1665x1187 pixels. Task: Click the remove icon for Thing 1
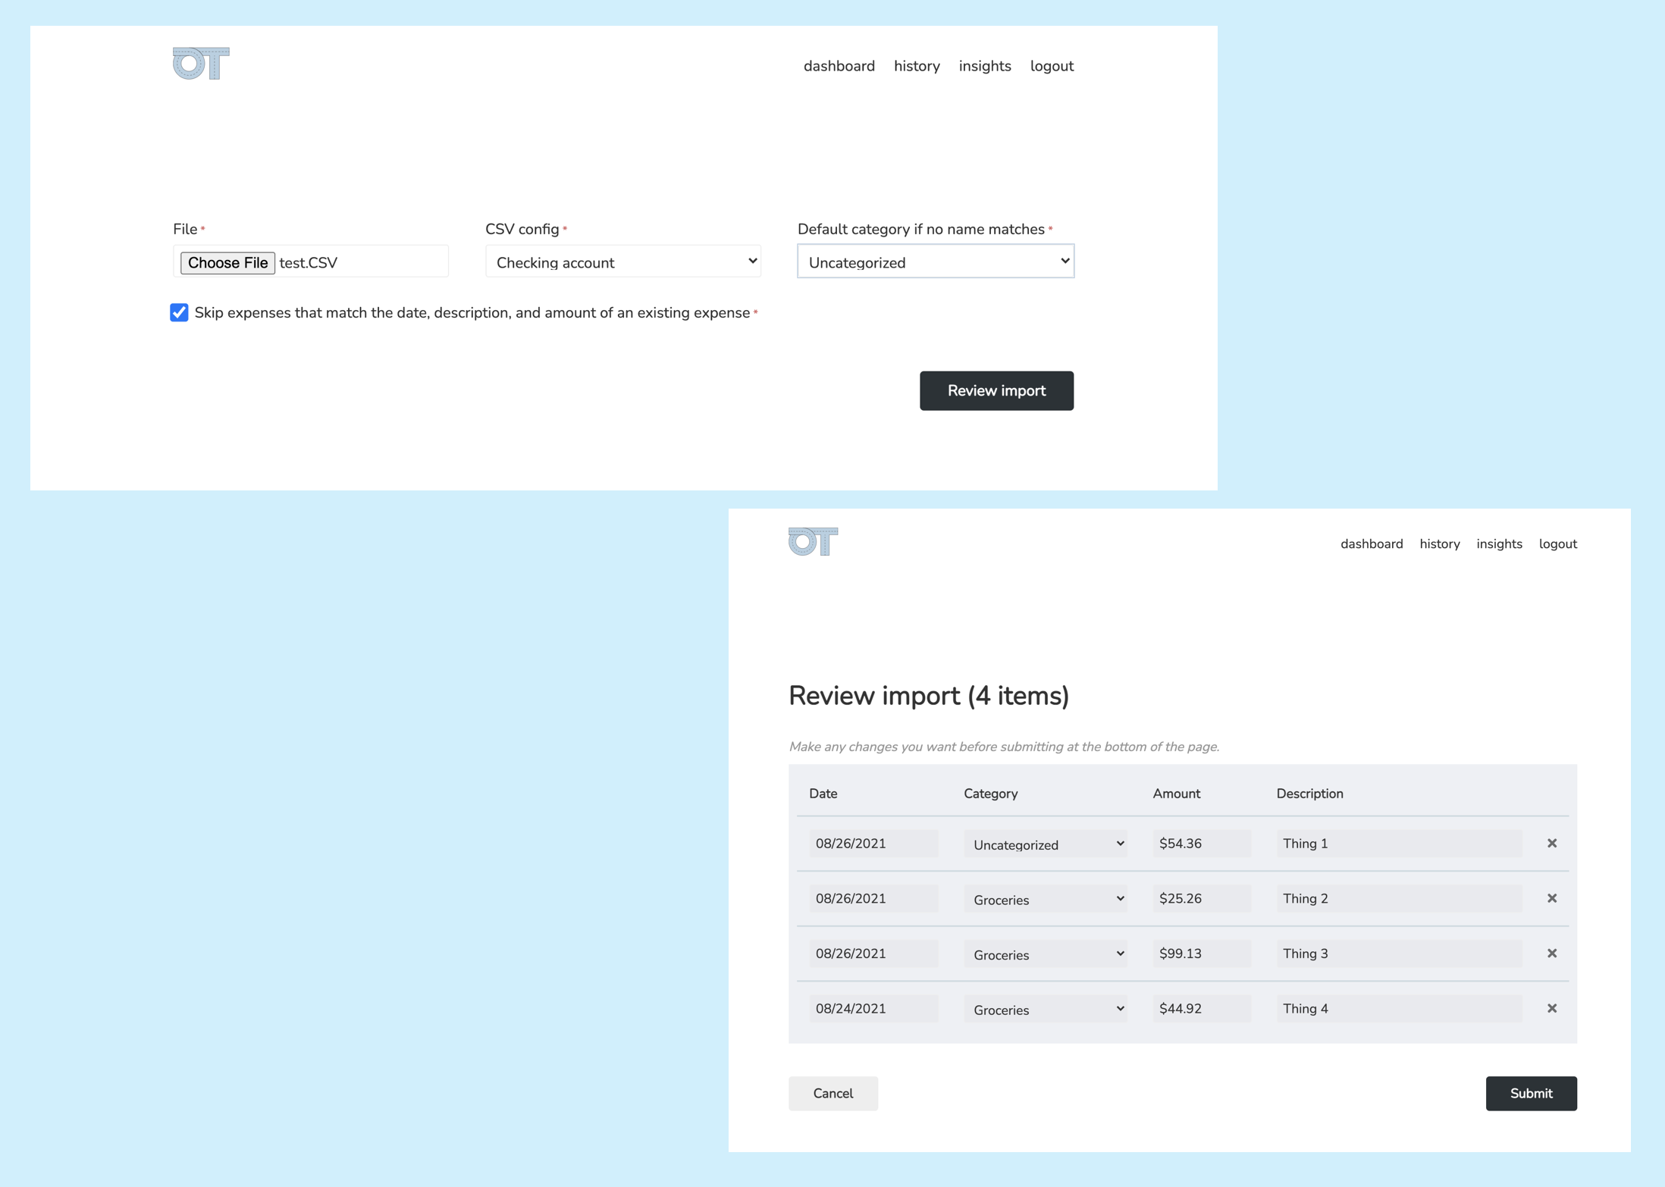(x=1552, y=843)
